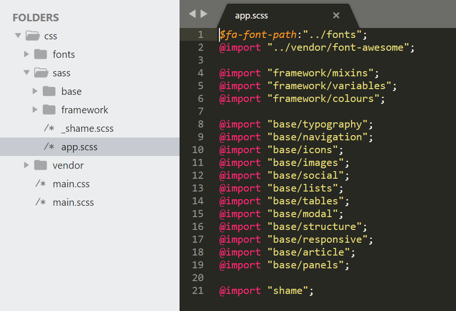Click the framework folder icon
The image size is (456, 311).
click(49, 110)
